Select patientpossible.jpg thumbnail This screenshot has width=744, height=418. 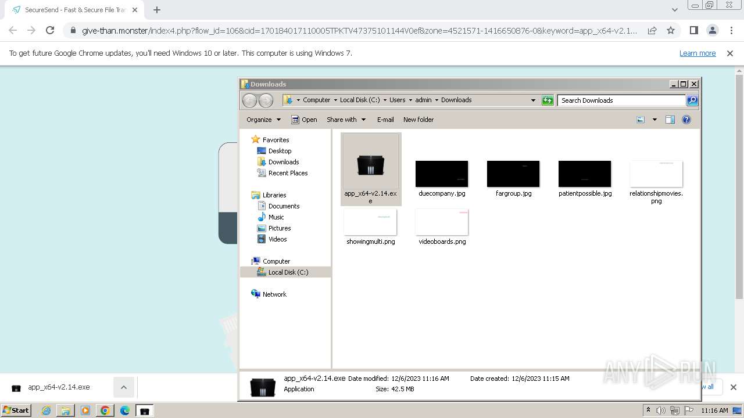(585, 174)
